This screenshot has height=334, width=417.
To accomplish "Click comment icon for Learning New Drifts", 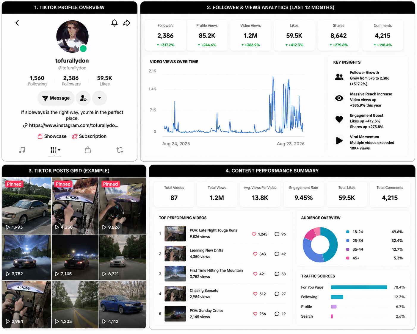I will tap(277, 254).
